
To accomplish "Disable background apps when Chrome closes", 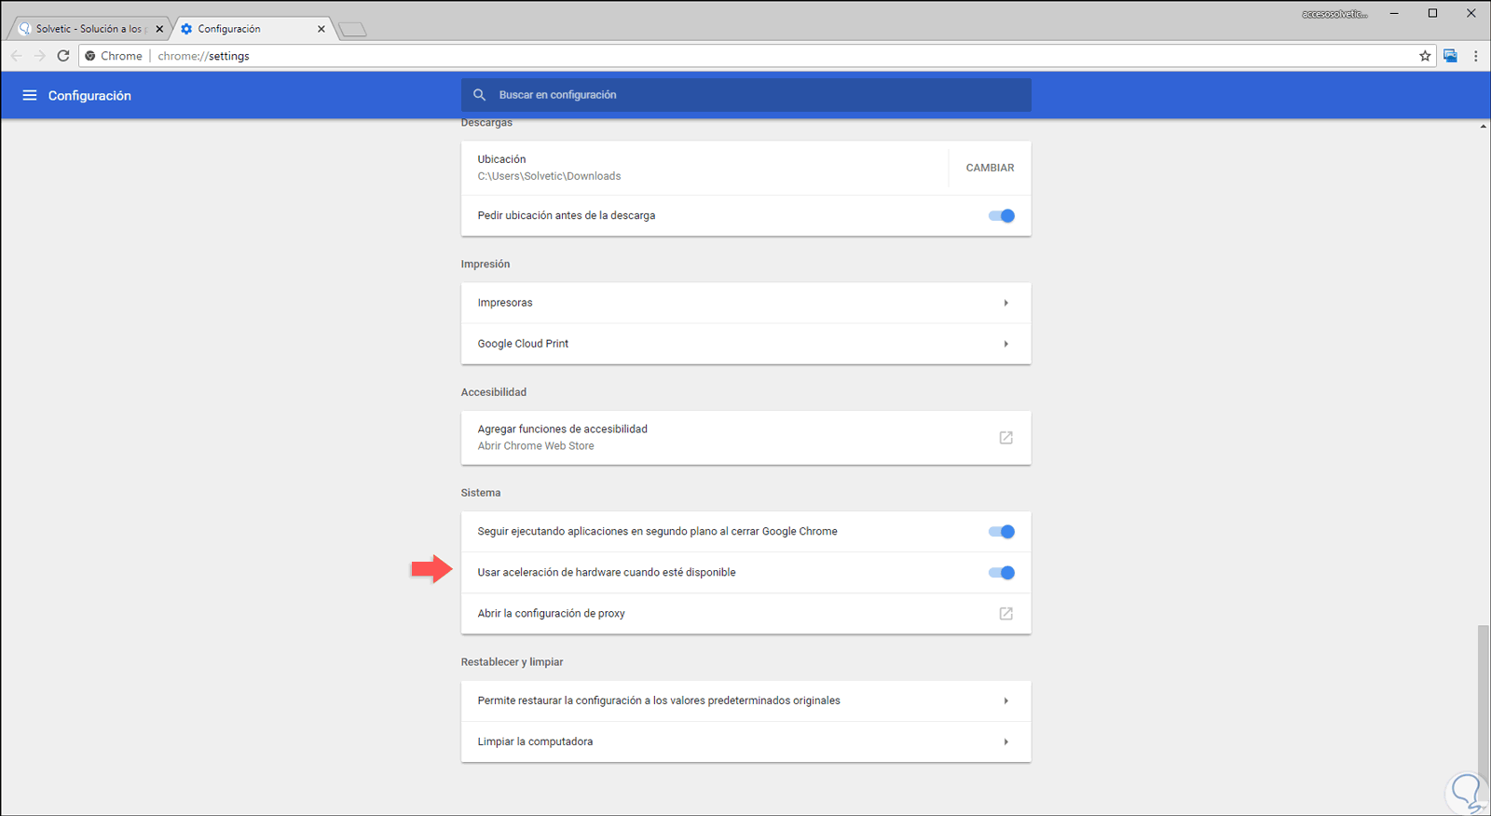I will (1001, 532).
